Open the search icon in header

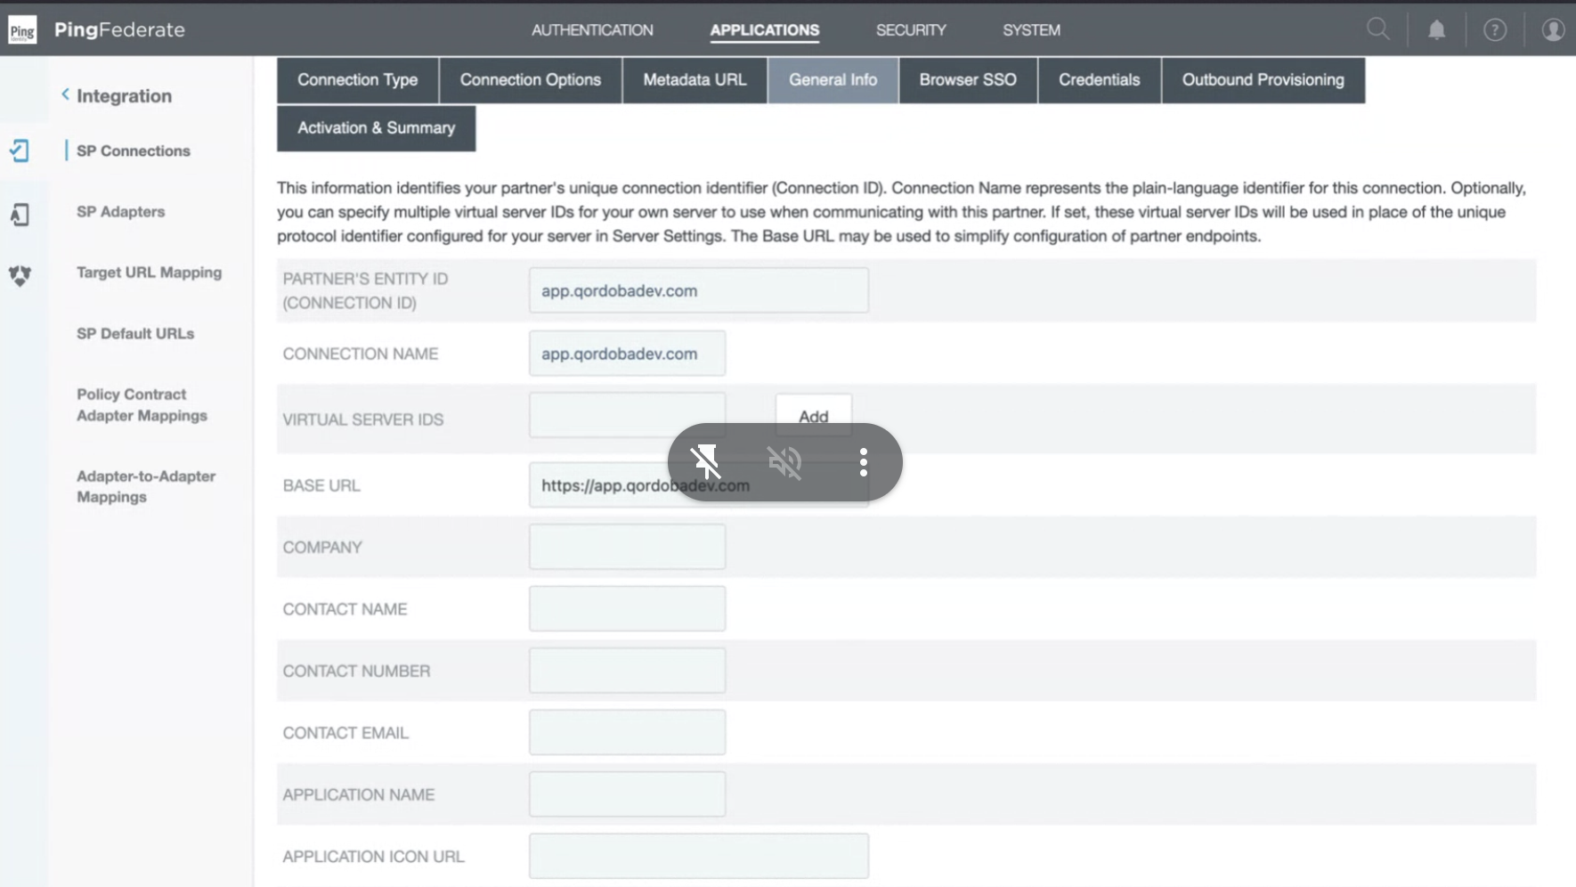pyautogui.click(x=1377, y=29)
